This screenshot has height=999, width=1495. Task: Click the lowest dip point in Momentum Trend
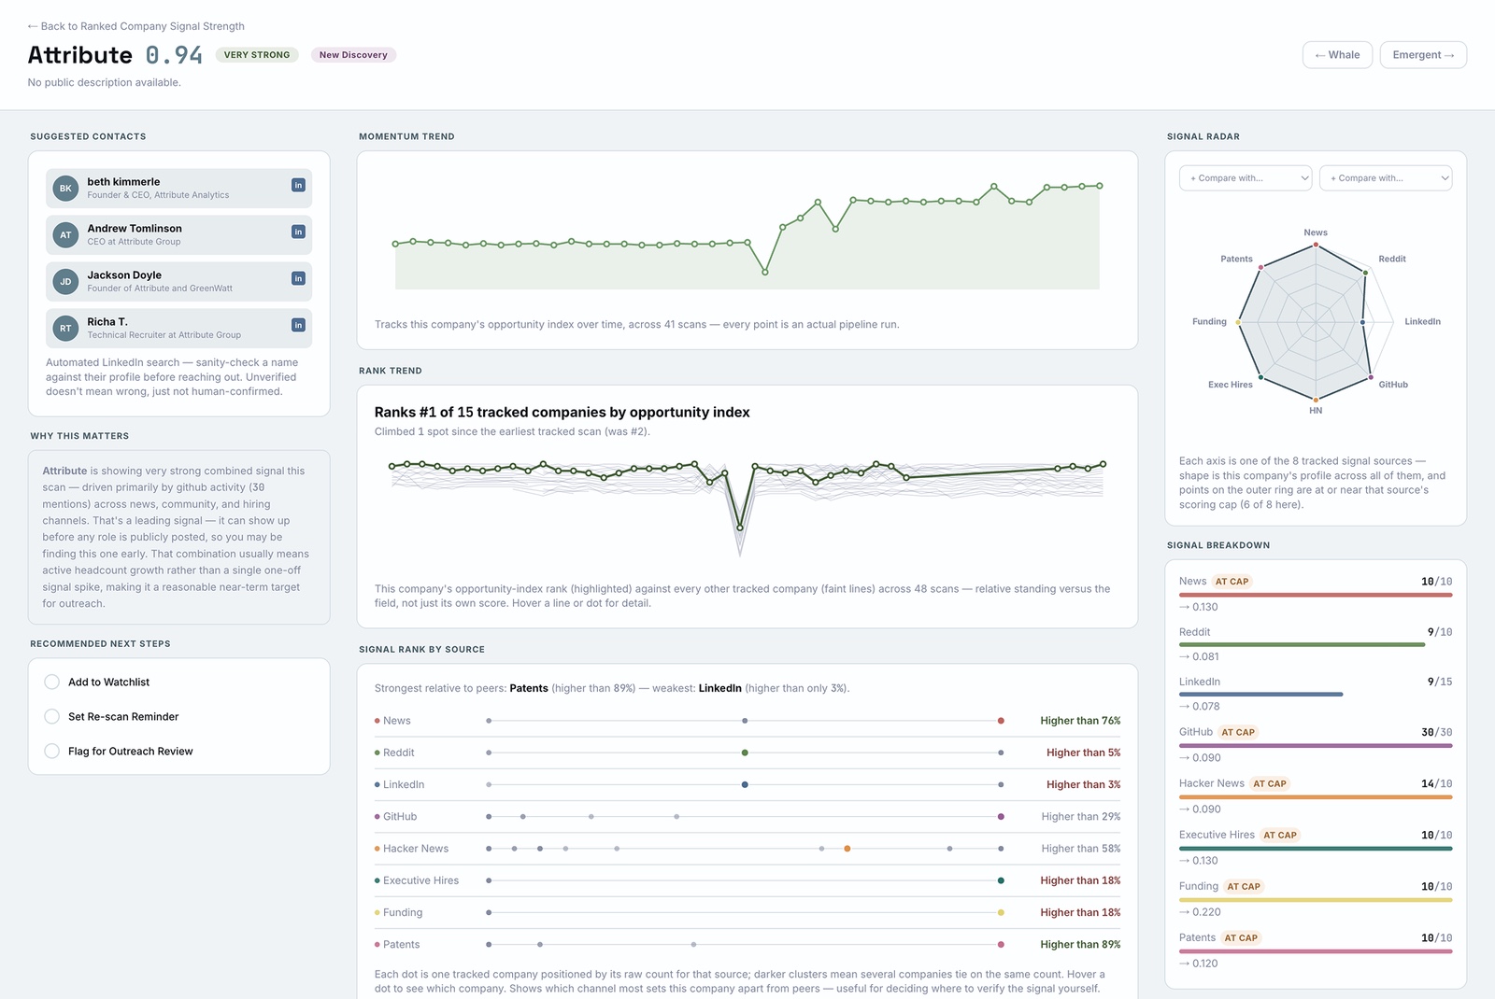coord(765,273)
